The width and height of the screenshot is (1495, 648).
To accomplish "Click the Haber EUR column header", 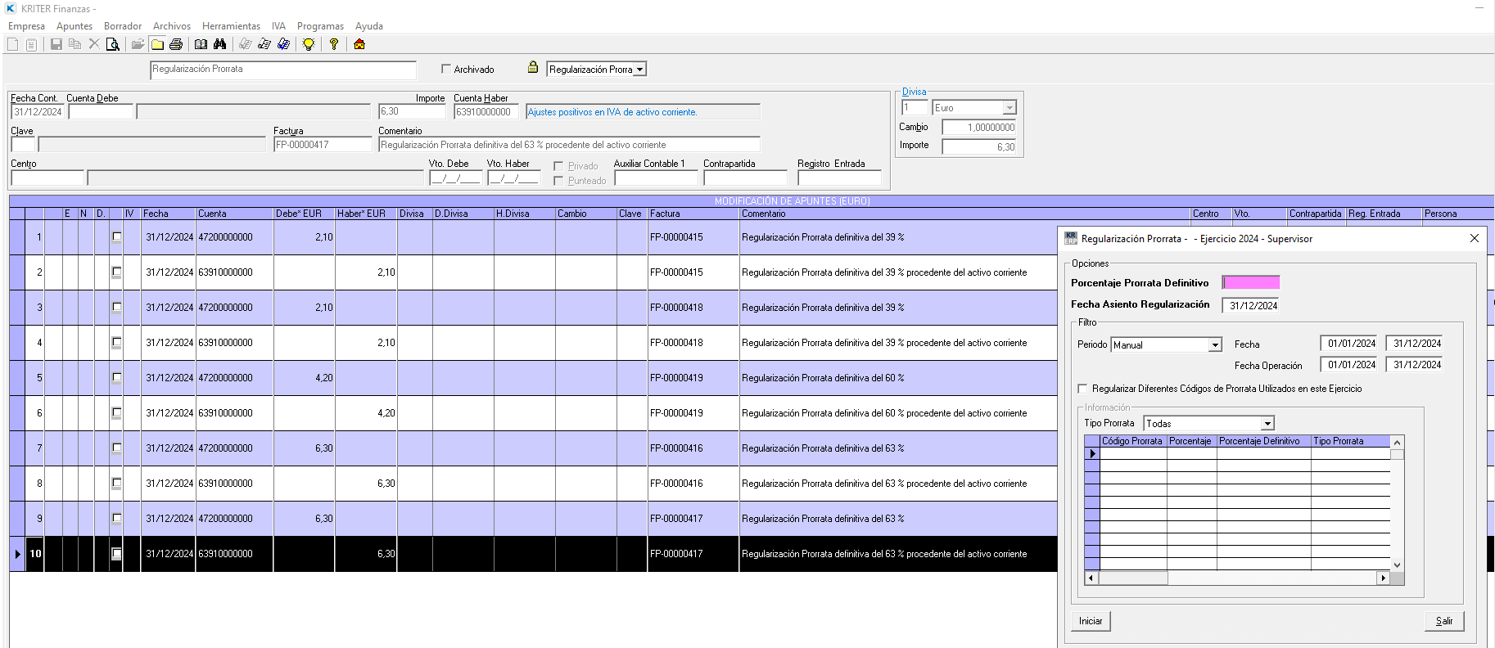I will click(x=366, y=214).
